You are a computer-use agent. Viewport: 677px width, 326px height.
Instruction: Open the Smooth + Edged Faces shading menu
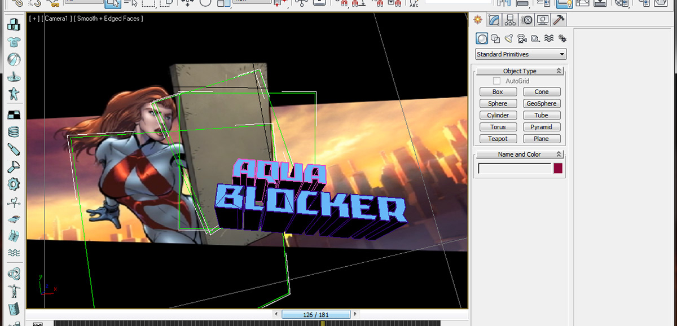coord(108,19)
